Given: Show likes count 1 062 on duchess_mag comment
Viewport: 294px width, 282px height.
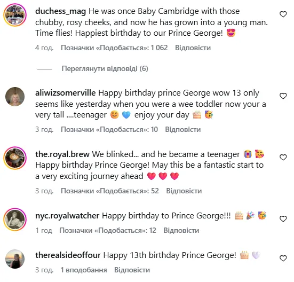Looking at the screenshot, I should [x=114, y=48].
